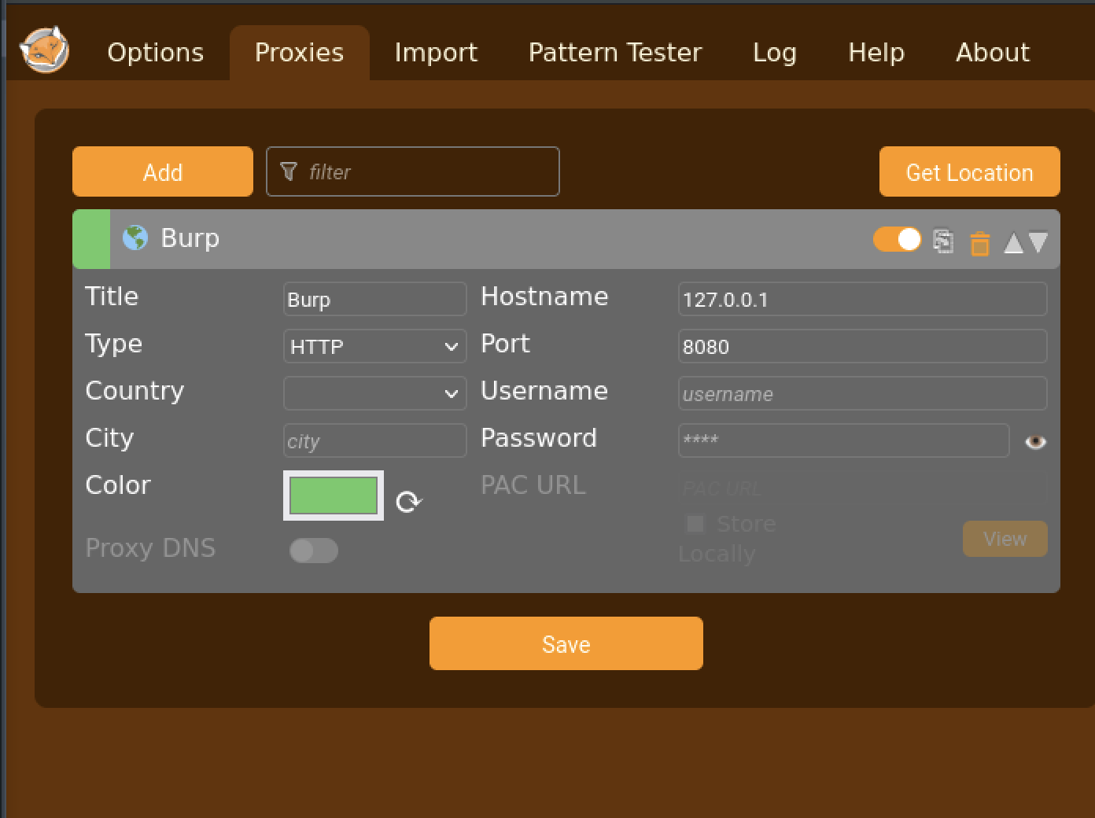Open the green Color swatch picker
This screenshot has height=818, width=1095.
click(334, 496)
